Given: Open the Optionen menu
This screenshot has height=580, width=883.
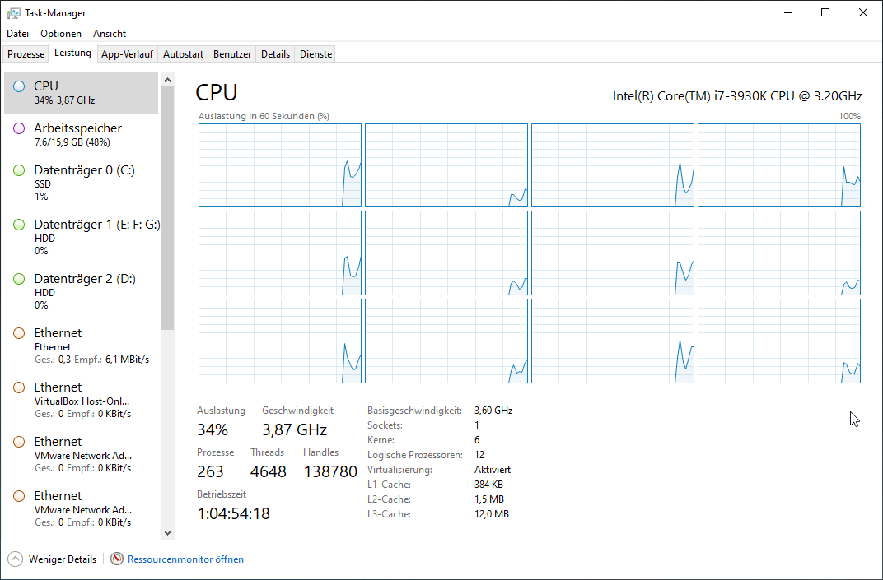Looking at the screenshot, I should [61, 34].
